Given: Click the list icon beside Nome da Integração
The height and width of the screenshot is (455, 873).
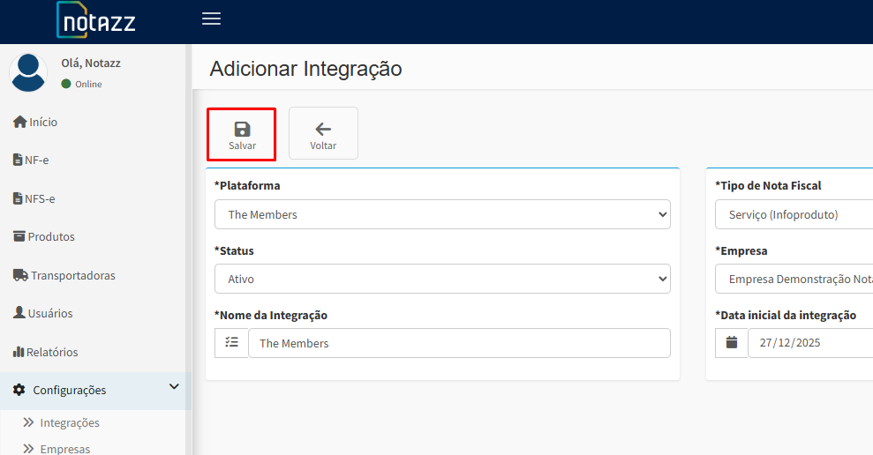Looking at the screenshot, I should (x=231, y=343).
